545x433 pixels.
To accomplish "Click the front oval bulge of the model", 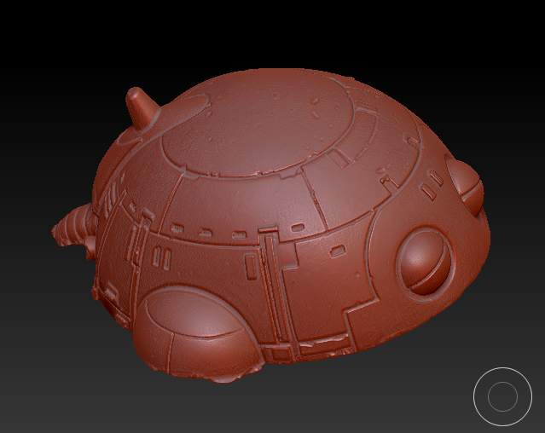I will coord(196,335).
